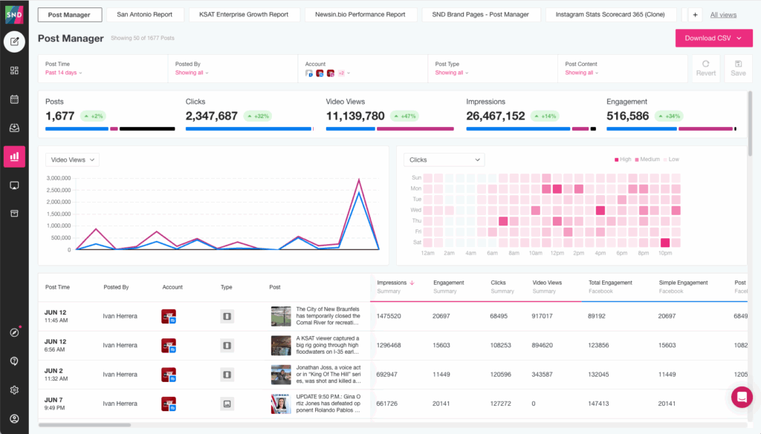Sort by Clicks Summary column header
The height and width of the screenshot is (434, 761).
click(x=502, y=287)
